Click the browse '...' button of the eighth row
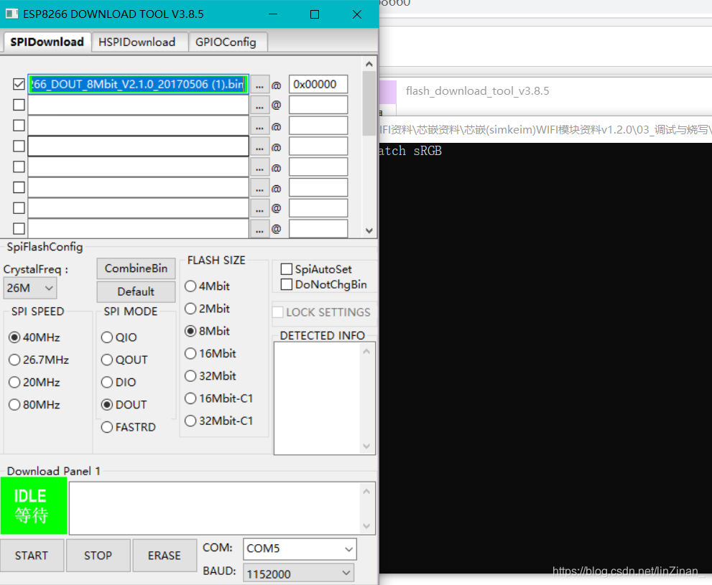The height and width of the screenshot is (585, 712). pos(260,229)
